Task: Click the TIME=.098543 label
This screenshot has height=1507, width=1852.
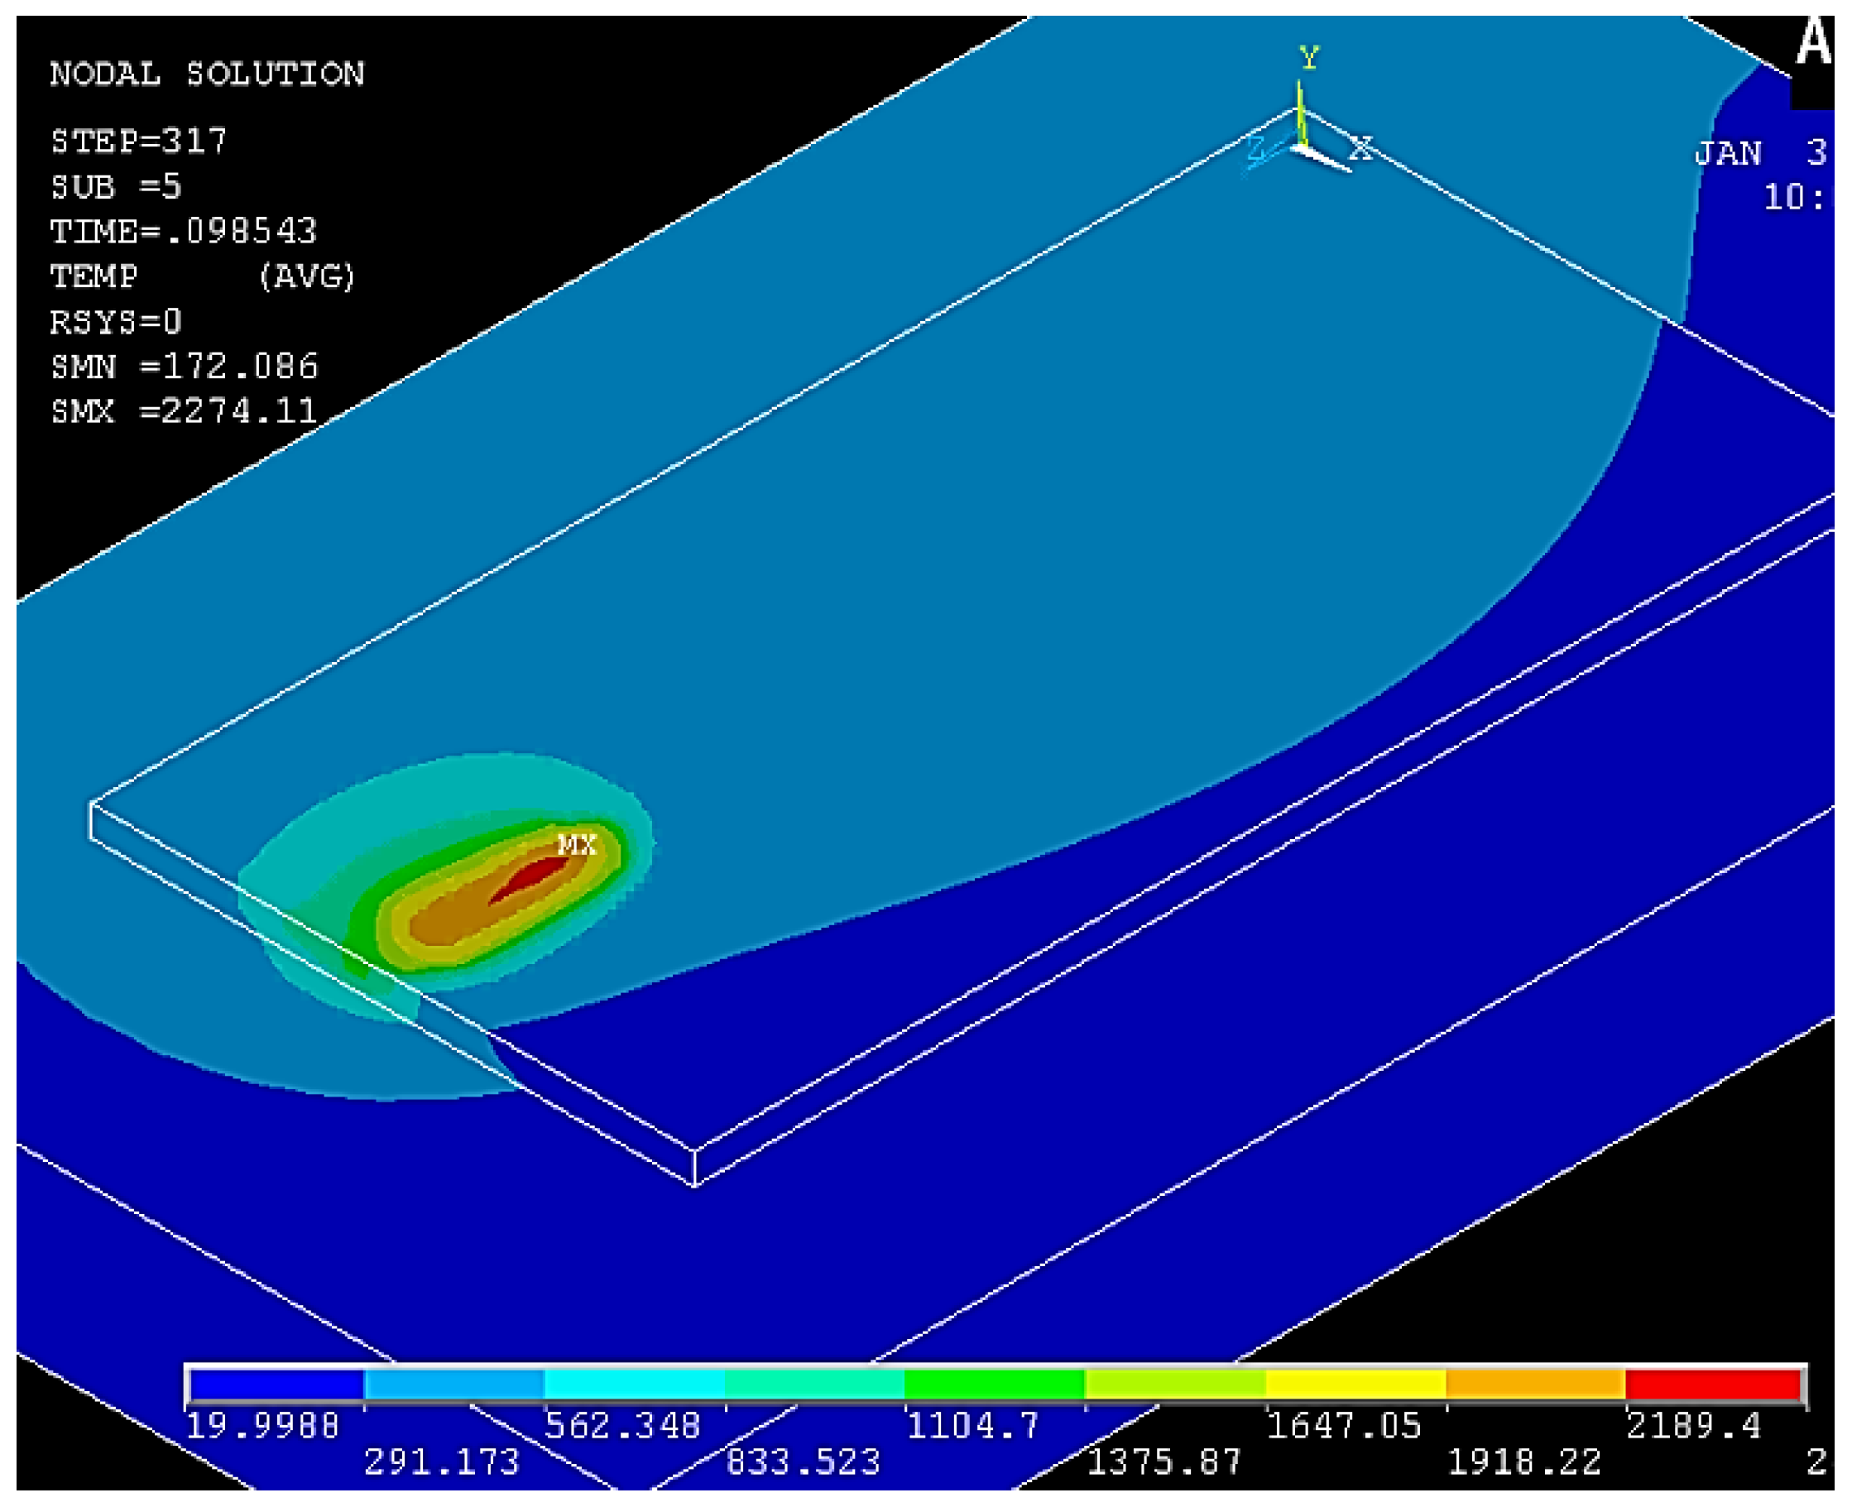Action: coord(184,231)
